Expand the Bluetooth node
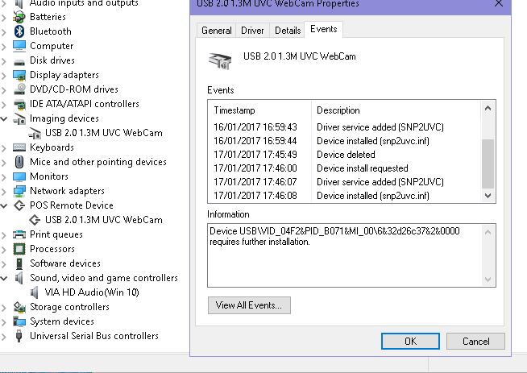This screenshot has width=527, height=373. click(4, 31)
